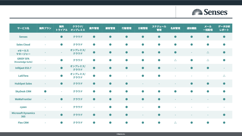
Task: Click the 無料プラン column header
Action: point(45,28)
